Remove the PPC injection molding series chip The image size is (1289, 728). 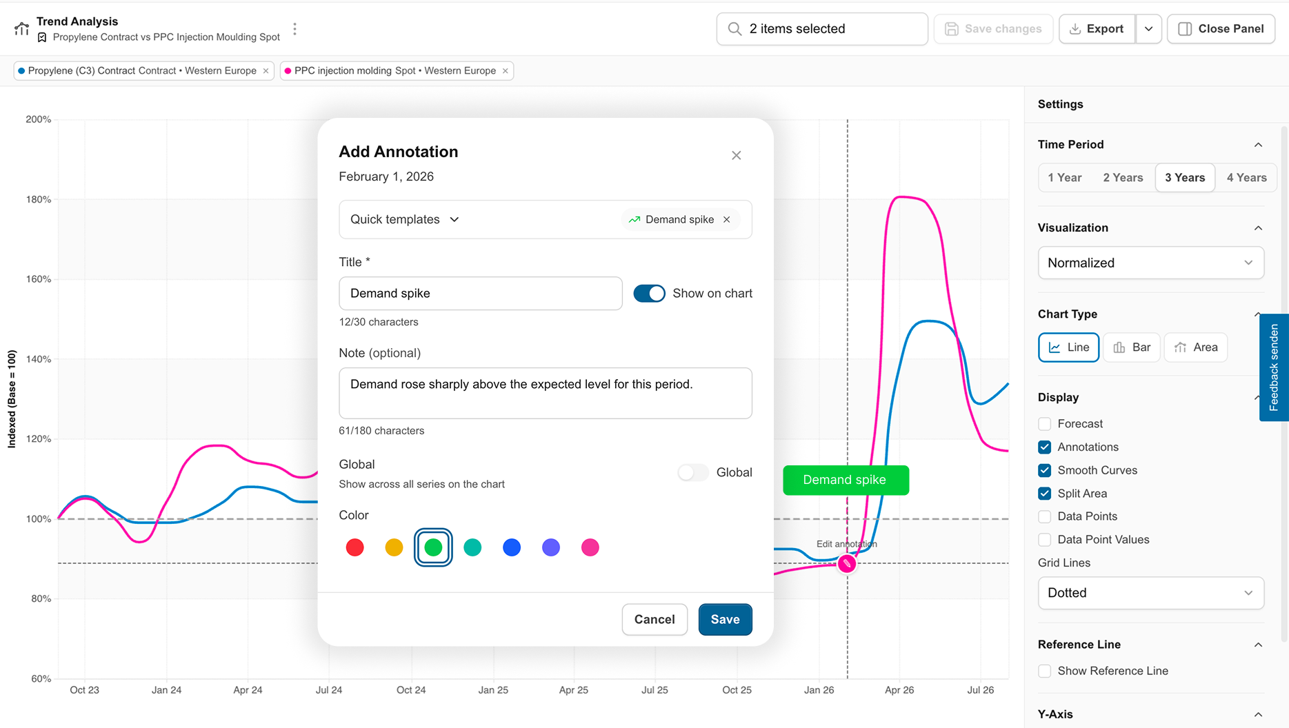coord(506,71)
